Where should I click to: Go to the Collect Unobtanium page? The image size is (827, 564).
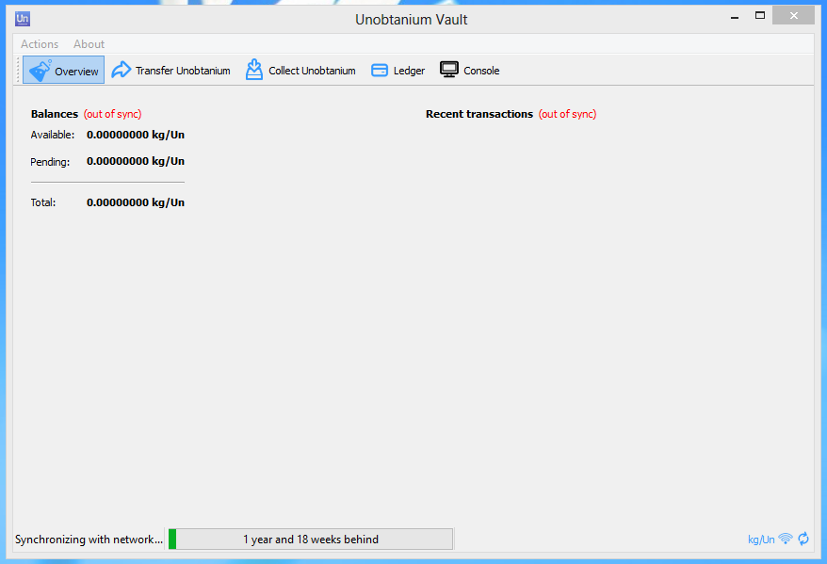(301, 71)
